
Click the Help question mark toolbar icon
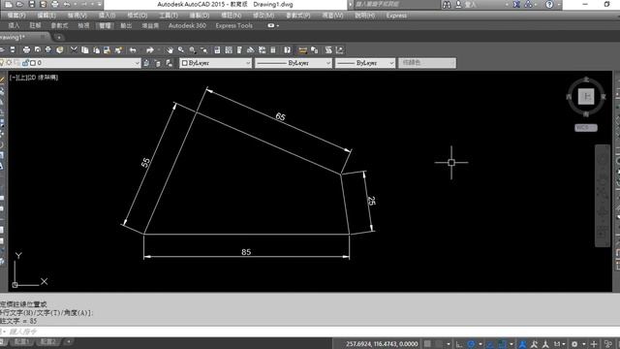(x=288, y=50)
